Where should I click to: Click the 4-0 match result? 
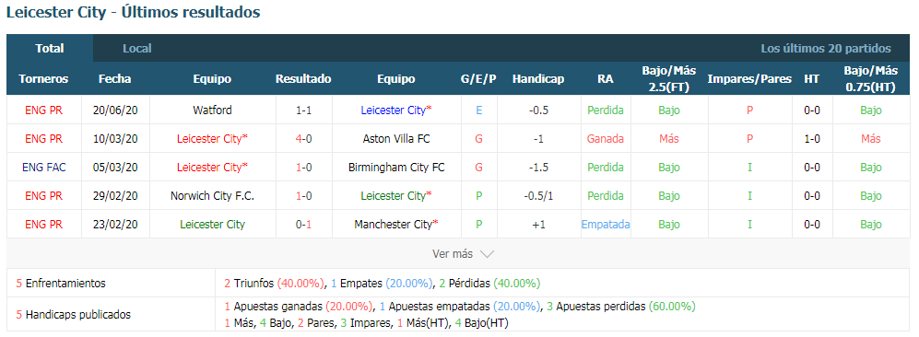point(303,139)
